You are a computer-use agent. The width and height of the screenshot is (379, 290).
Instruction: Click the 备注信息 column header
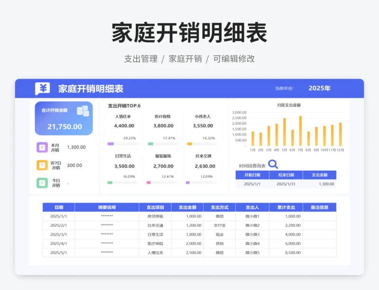pyautogui.click(x=319, y=207)
